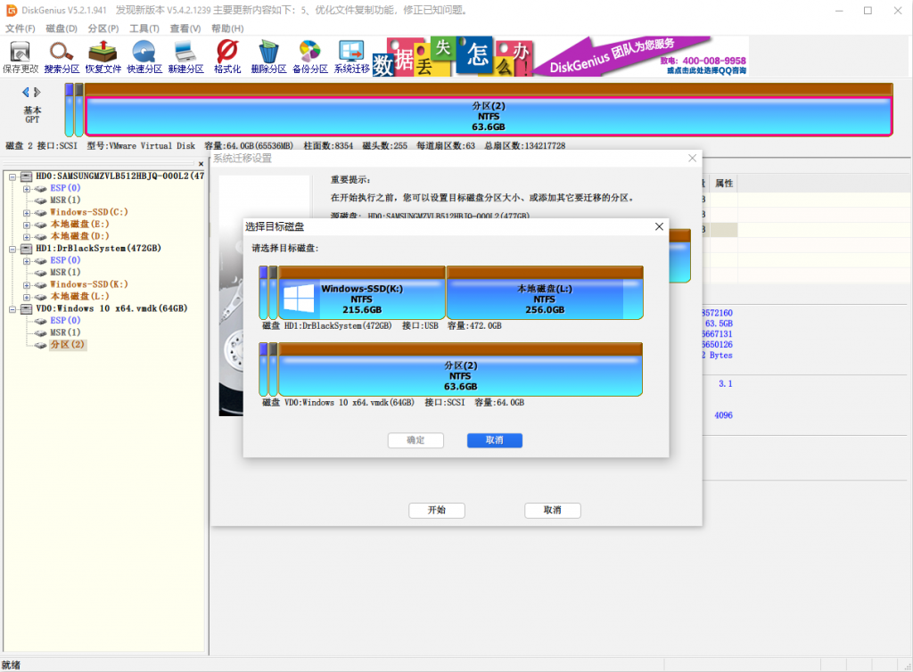Viewport: 913px width, 672px height.
Task: Choose VD0 分区(2) 63.6GB block in dialog
Action: [460, 370]
